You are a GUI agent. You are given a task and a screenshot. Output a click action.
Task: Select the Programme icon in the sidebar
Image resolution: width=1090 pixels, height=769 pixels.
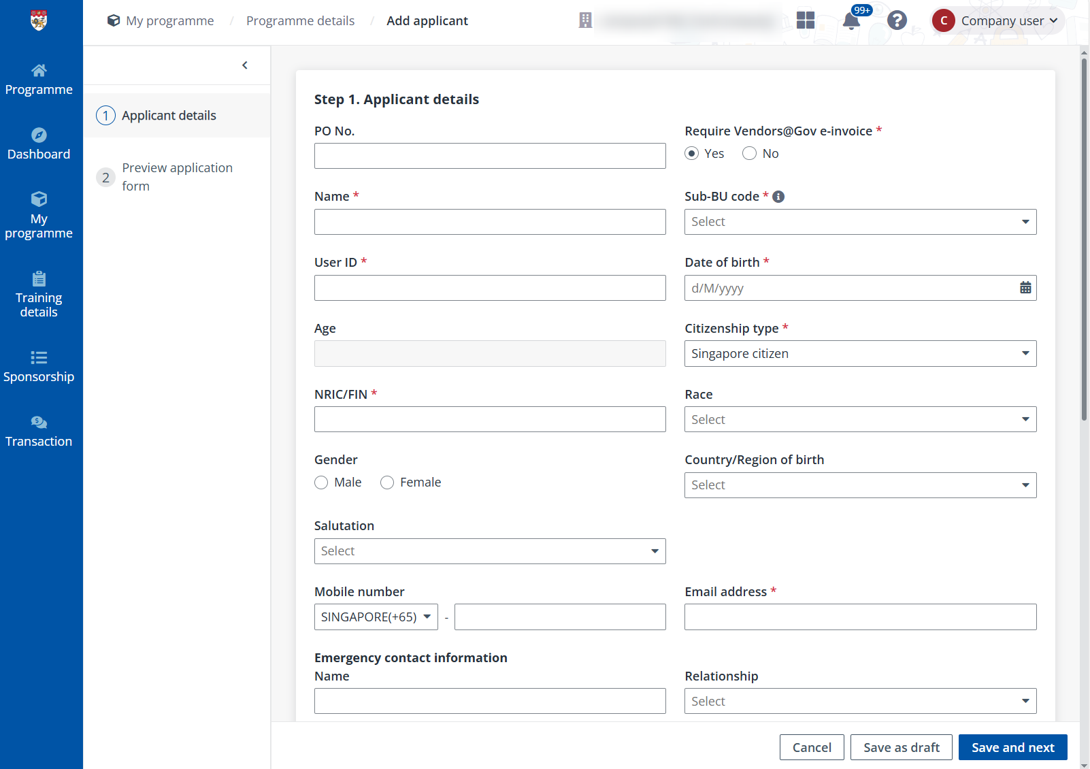pyautogui.click(x=39, y=78)
